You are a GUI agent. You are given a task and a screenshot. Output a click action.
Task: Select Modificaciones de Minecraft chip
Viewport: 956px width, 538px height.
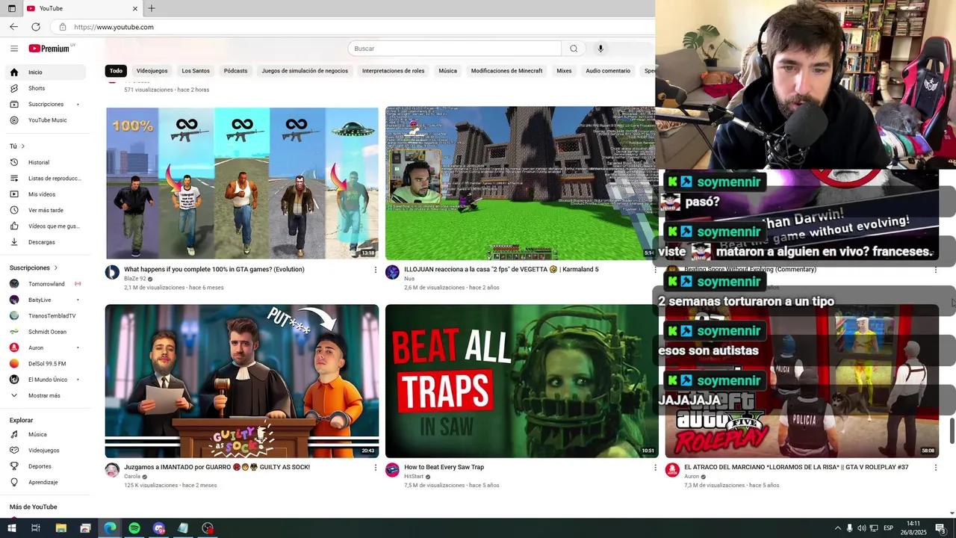pos(506,71)
